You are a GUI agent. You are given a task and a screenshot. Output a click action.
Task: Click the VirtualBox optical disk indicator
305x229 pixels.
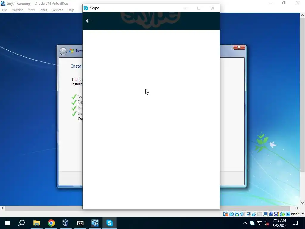click(231, 214)
